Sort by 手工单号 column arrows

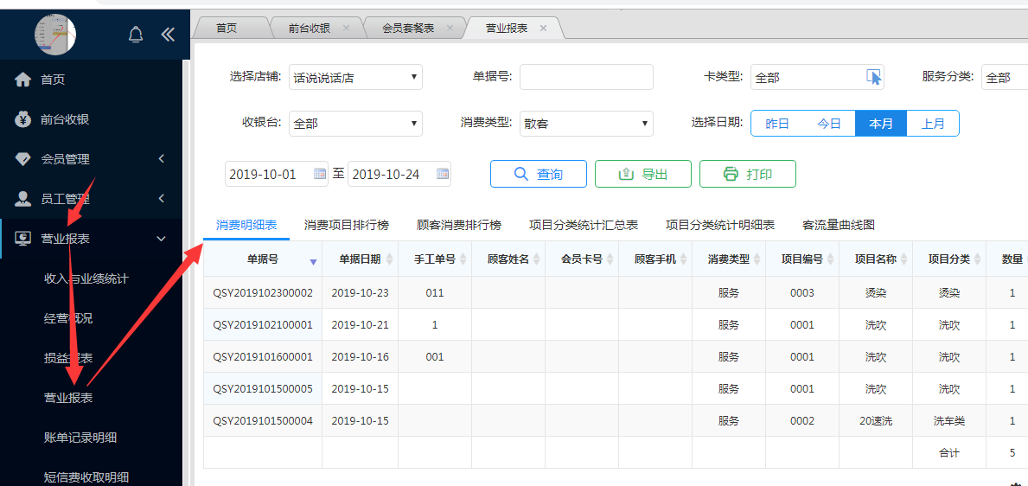pyautogui.click(x=463, y=259)
